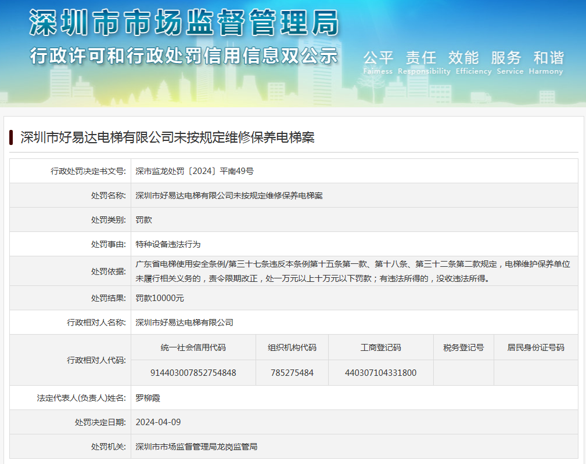
Task: Click the page heading 深圳市好易达电梯有限公司未按规定维修保养电梯案
Action: pos(167,137)
